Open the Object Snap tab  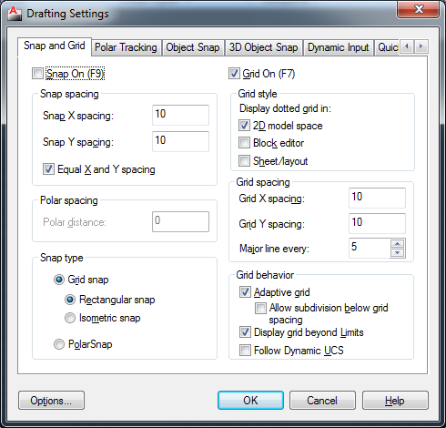[x=193, y=47]
